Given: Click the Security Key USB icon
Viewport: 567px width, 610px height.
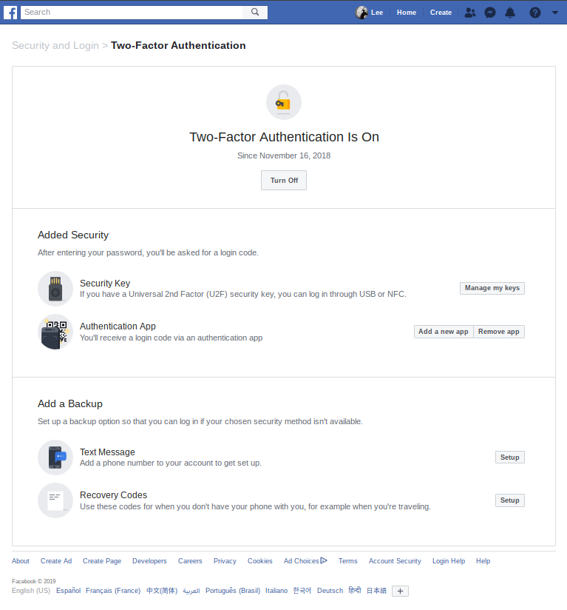Looking at the screenshot, I should 55,289.
